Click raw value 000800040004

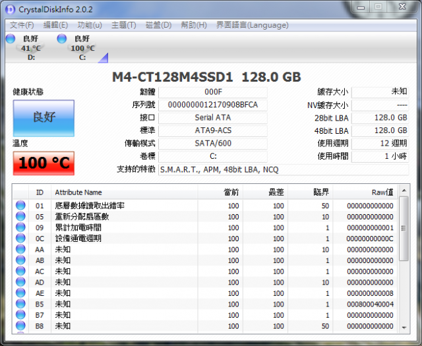(x=370, y=304)
